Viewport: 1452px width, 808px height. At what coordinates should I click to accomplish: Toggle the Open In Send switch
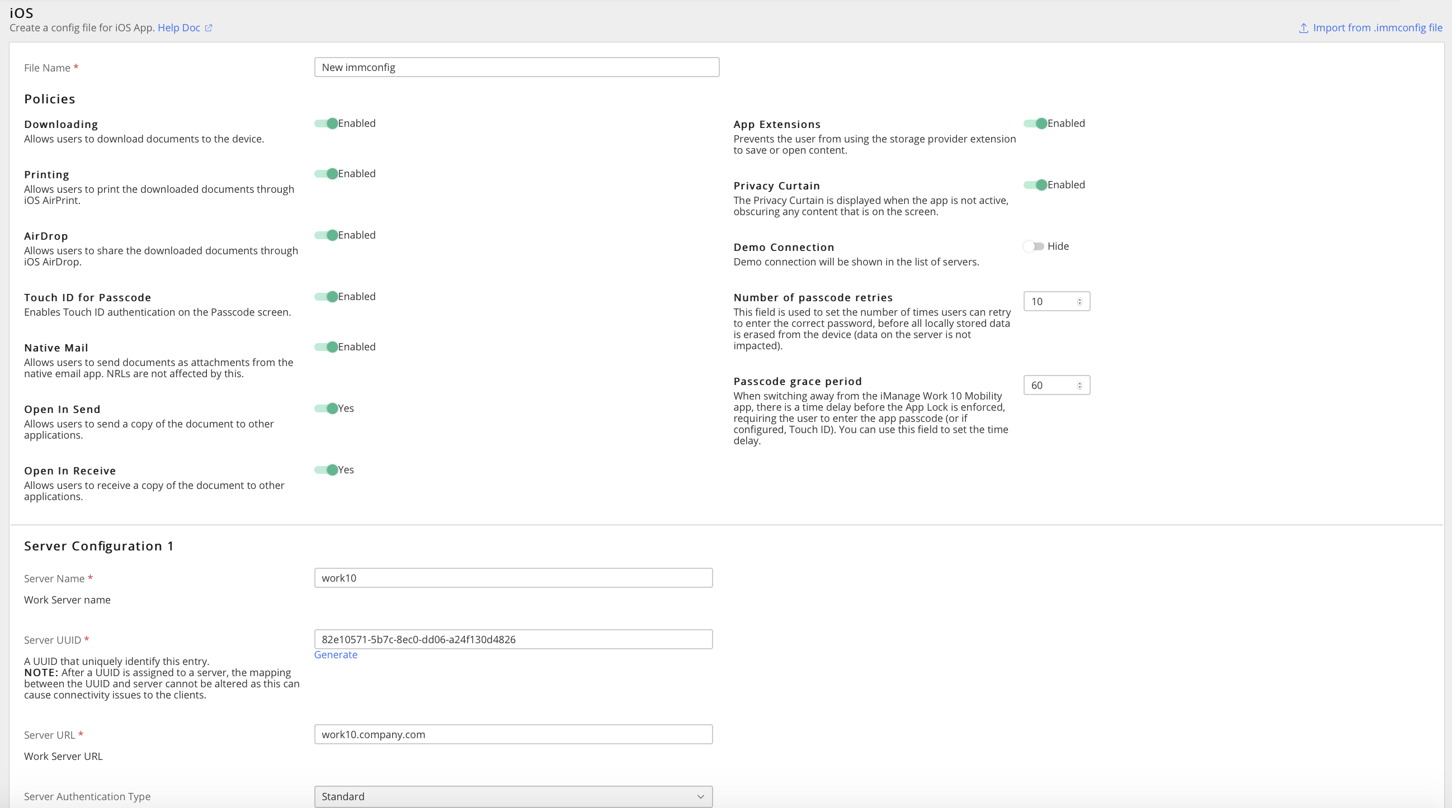tap(326, 409)
